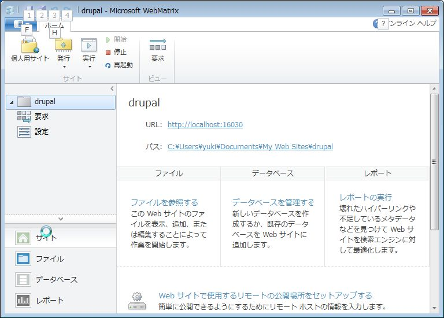The width and height of the screenshot is (444, 318).
Task: Select 設定 in the site tree
Action: [x=42, y=131]
